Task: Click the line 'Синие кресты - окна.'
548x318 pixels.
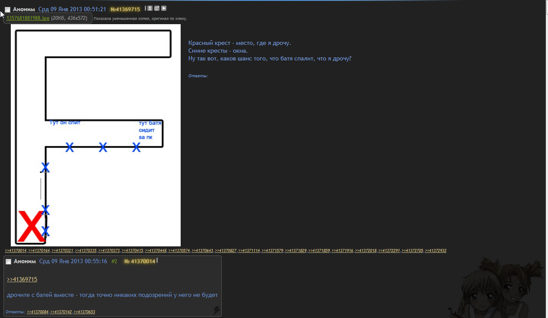Action: point(218,51)
